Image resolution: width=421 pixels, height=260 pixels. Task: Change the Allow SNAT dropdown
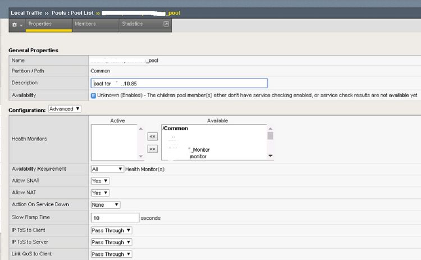pyautogui.click(x=100, y=181)
